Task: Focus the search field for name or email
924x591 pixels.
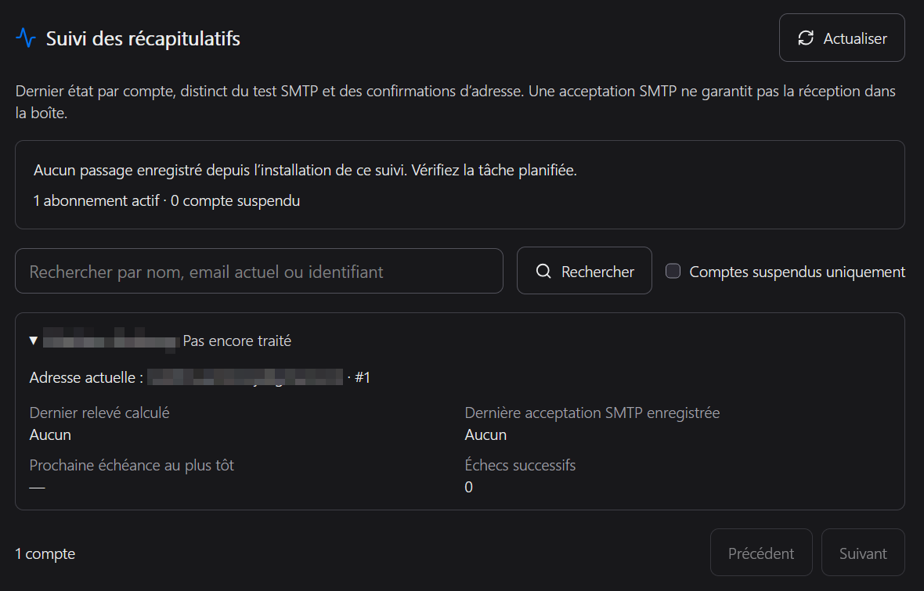Action: point(258,271)
